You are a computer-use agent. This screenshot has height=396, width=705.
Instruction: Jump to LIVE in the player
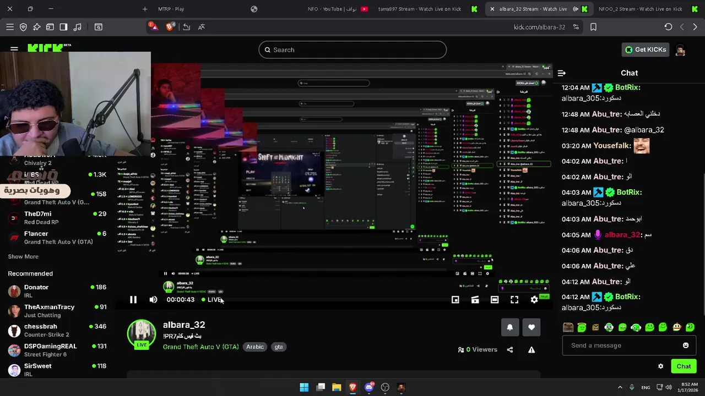(211, 300)
